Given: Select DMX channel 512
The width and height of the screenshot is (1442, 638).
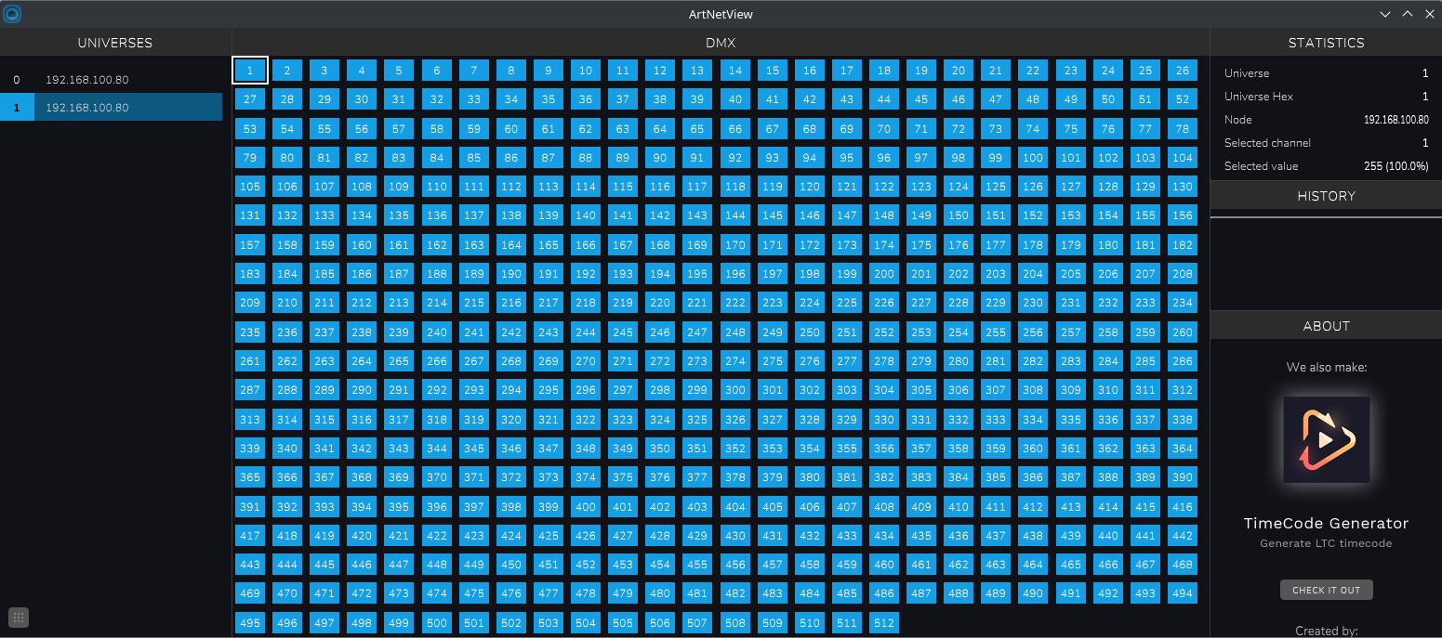Looking at the screenshot, I should 883,622.
